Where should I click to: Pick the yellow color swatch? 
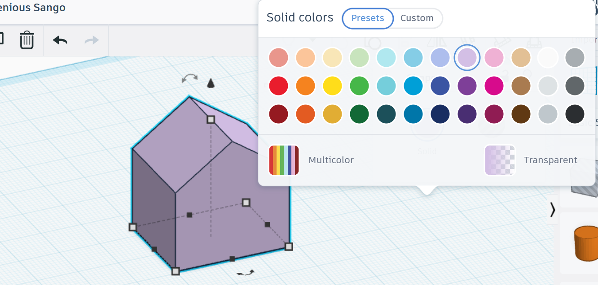pyautogui.click(x=332, y=86)
